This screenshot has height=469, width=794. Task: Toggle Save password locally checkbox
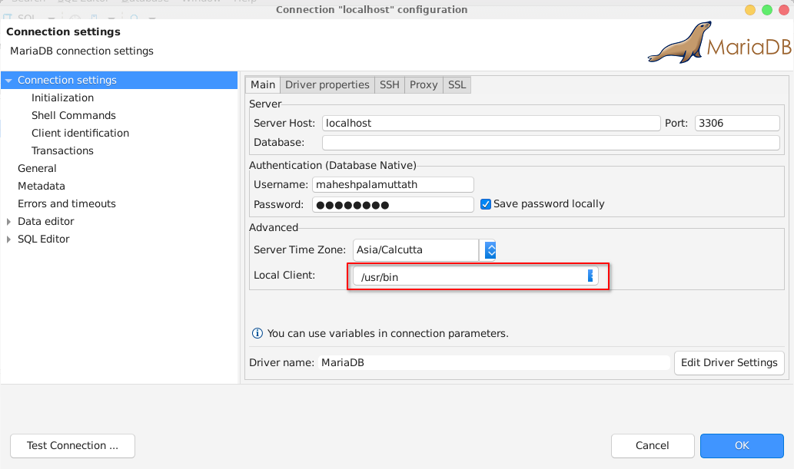pyautogui.click(x=486, y=204)
